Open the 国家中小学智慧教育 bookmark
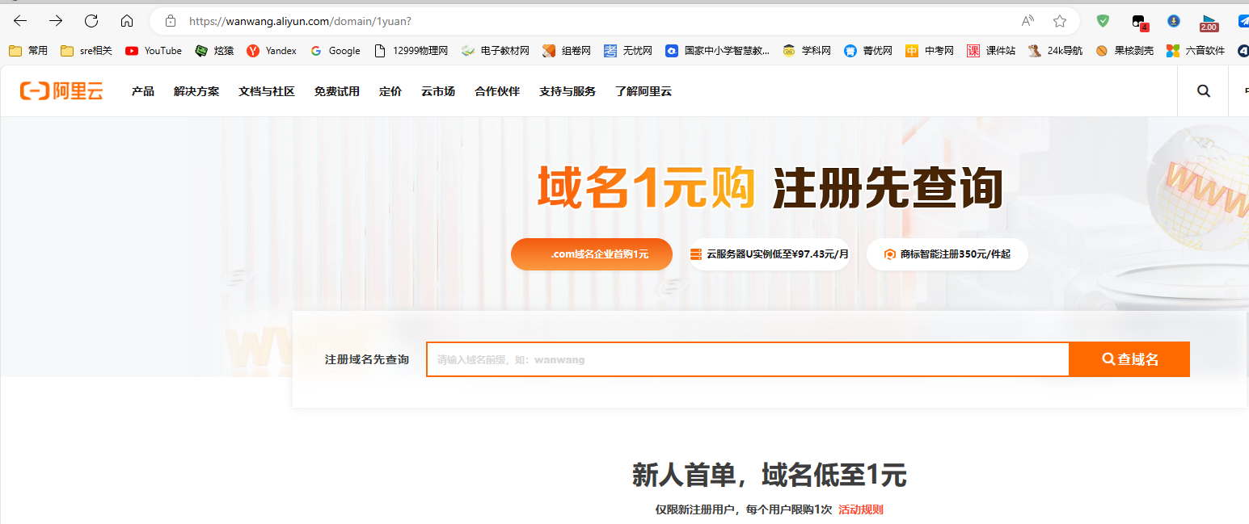 (717, 50)
